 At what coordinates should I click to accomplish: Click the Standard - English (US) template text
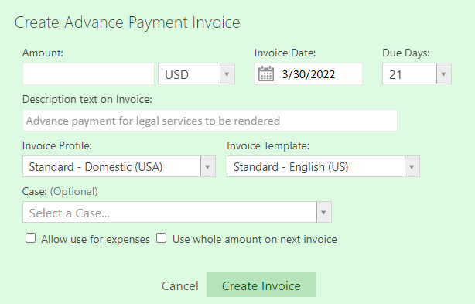click(x=291, y=167)
